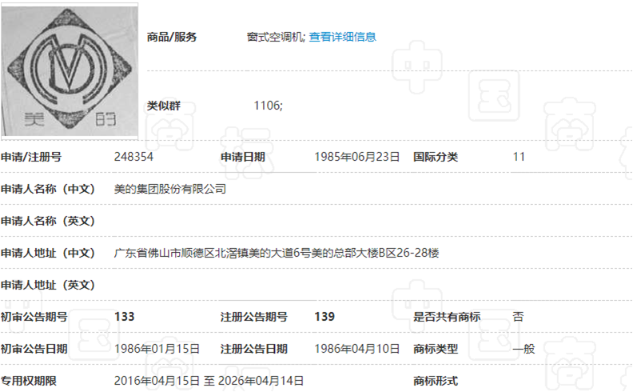This screenshot has height=392, width=633.
Task: Select the international class value 11
Action: pyautogui.click(x=519, y=157)
